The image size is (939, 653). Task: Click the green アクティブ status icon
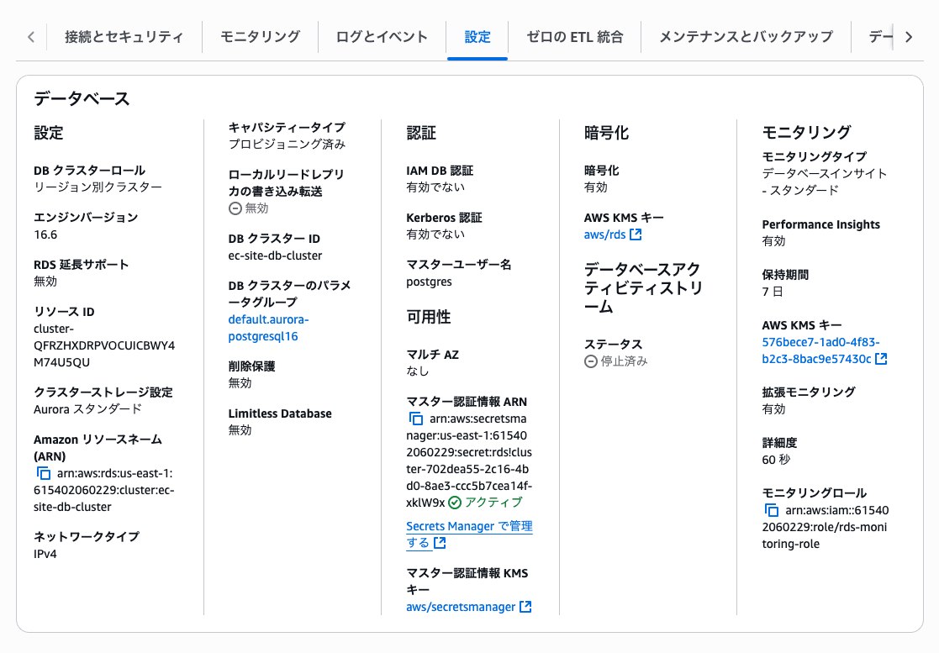[455, 503]
